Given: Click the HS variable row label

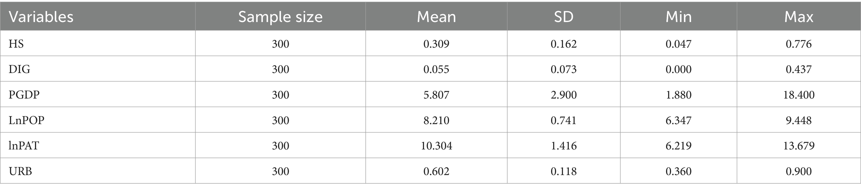Looking at the screenshot, I should [x=16, y=44].
